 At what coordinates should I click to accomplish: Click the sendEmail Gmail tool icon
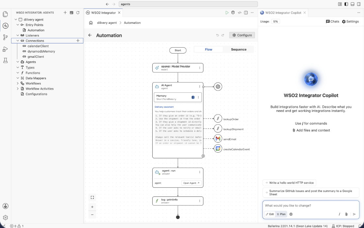218,139
